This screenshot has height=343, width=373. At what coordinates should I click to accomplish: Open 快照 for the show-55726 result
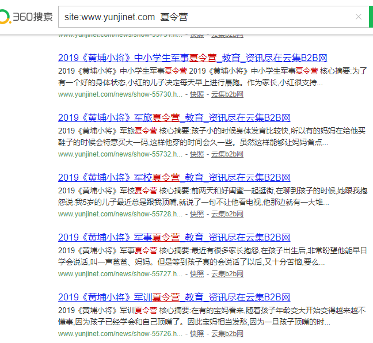[197, 334]
